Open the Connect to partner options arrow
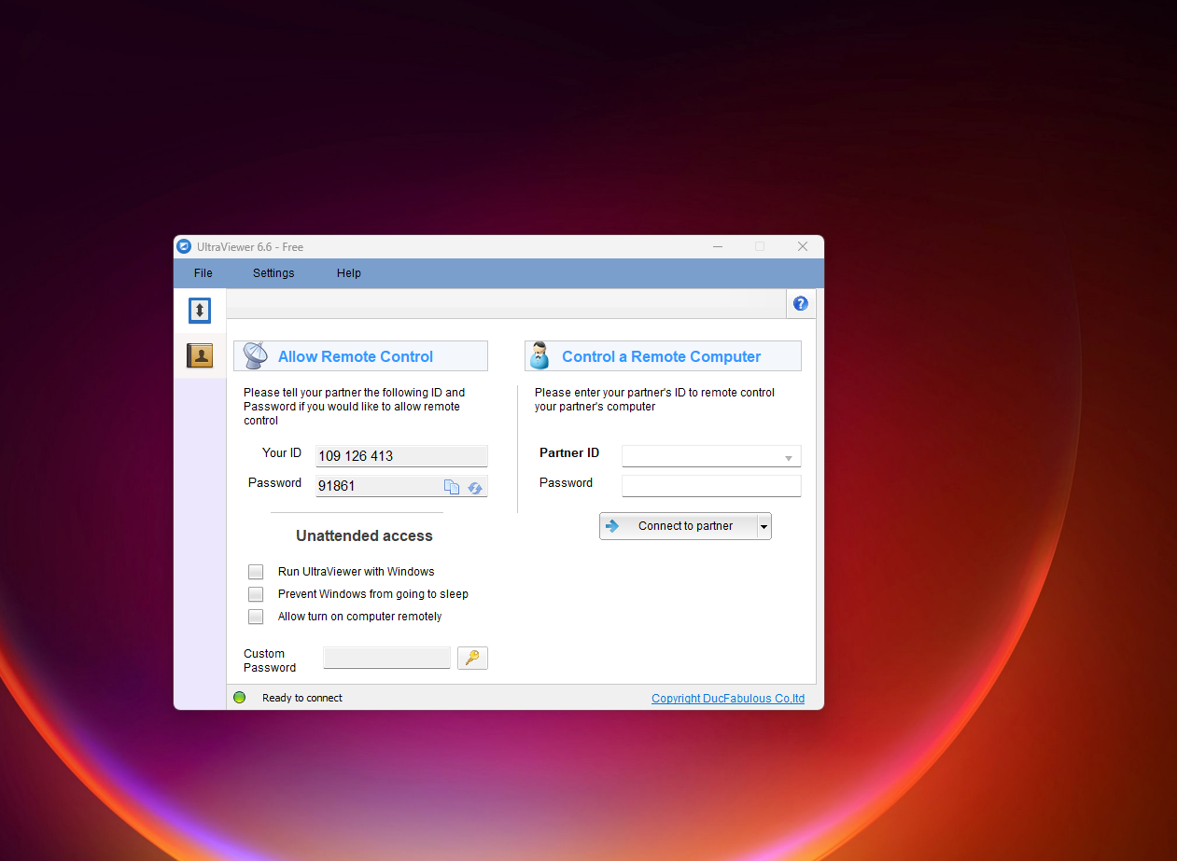 [764, 526]
